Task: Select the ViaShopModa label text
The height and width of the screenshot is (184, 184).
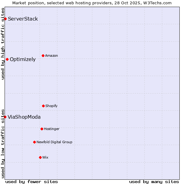Action: pyautogui.click(x=24, y=117)
